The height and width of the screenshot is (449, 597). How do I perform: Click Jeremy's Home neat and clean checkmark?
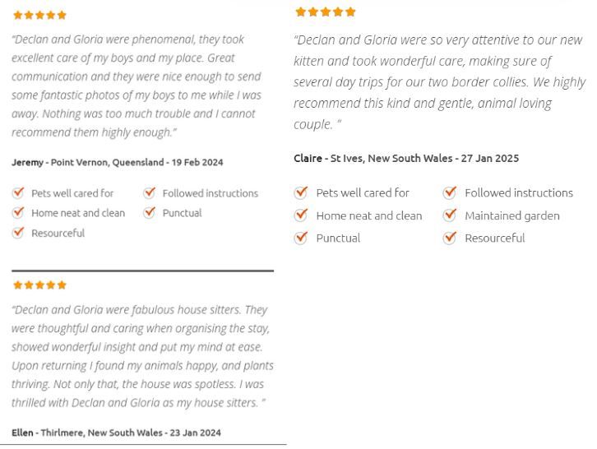click(18, 212)
